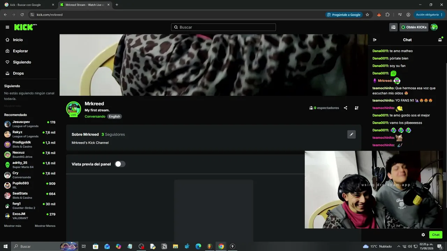Viewport: 447px width, 251px height.
Task: Open the media controls icon in Chrome
Action: (400, 15)
